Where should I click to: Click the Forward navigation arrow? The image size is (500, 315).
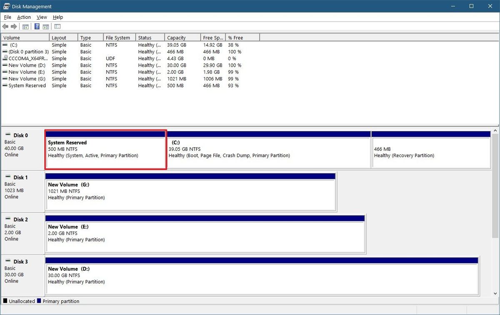click(x=14, y=26)
